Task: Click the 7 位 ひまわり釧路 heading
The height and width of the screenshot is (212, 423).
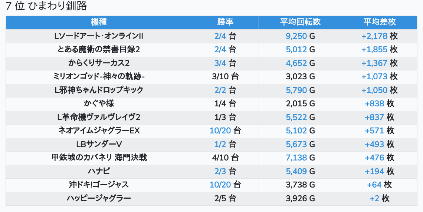Action: 46,6
